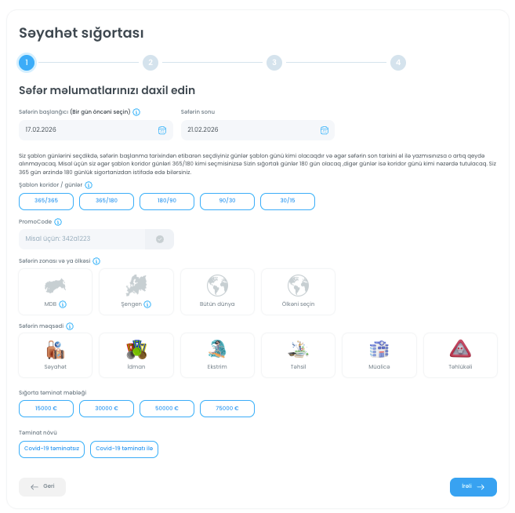Click the İrəli next button
Viewport: 515px width, 513px height.
point(473,487)
